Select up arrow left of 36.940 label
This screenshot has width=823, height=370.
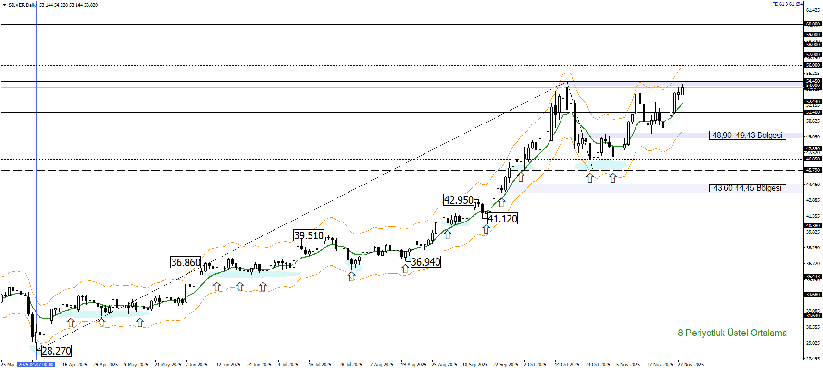405,269
